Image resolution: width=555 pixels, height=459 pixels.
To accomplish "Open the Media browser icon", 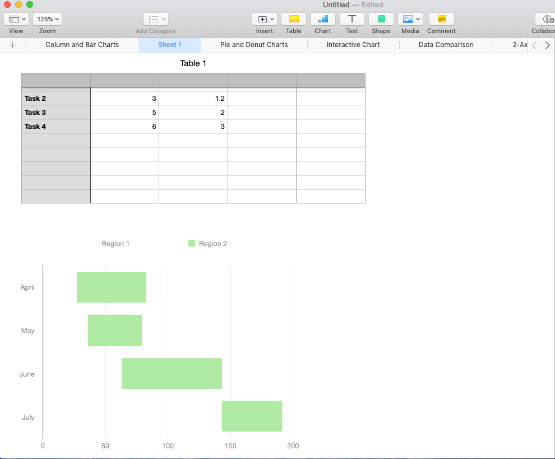I will 410,19.
